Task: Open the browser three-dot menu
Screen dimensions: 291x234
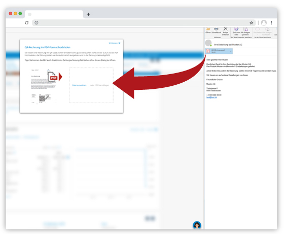Action: pyautogui.click(x=272, y=23)
